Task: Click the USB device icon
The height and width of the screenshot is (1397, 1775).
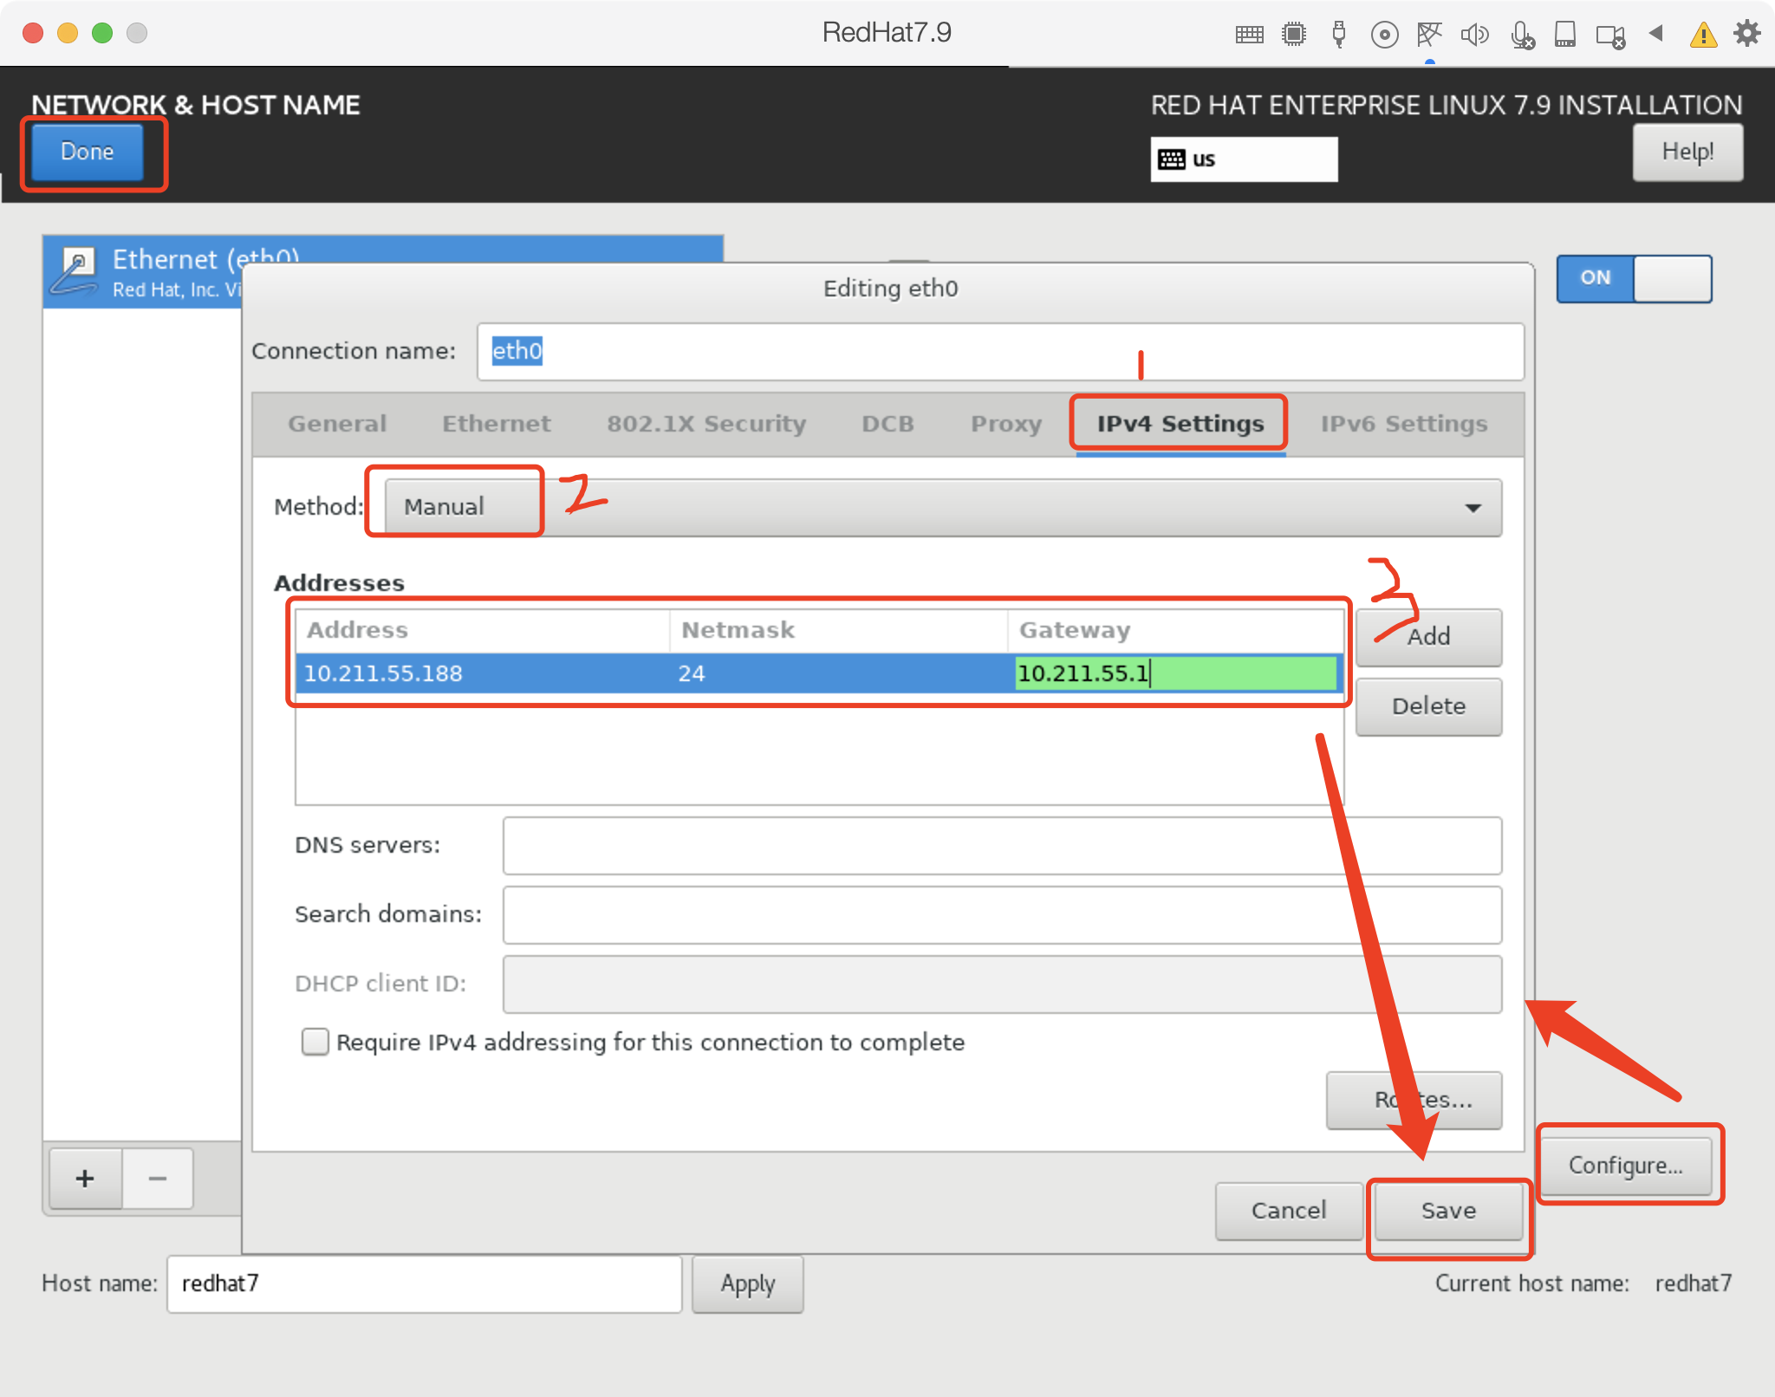Action: coord(1339,35)
